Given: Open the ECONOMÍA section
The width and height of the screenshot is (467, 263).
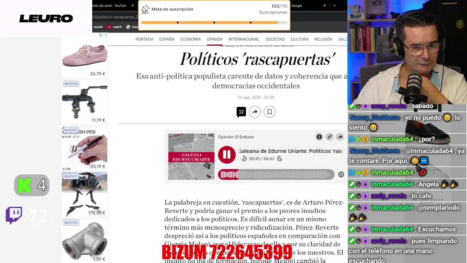Looking at the screenshot, I should [x=190, y=39].
